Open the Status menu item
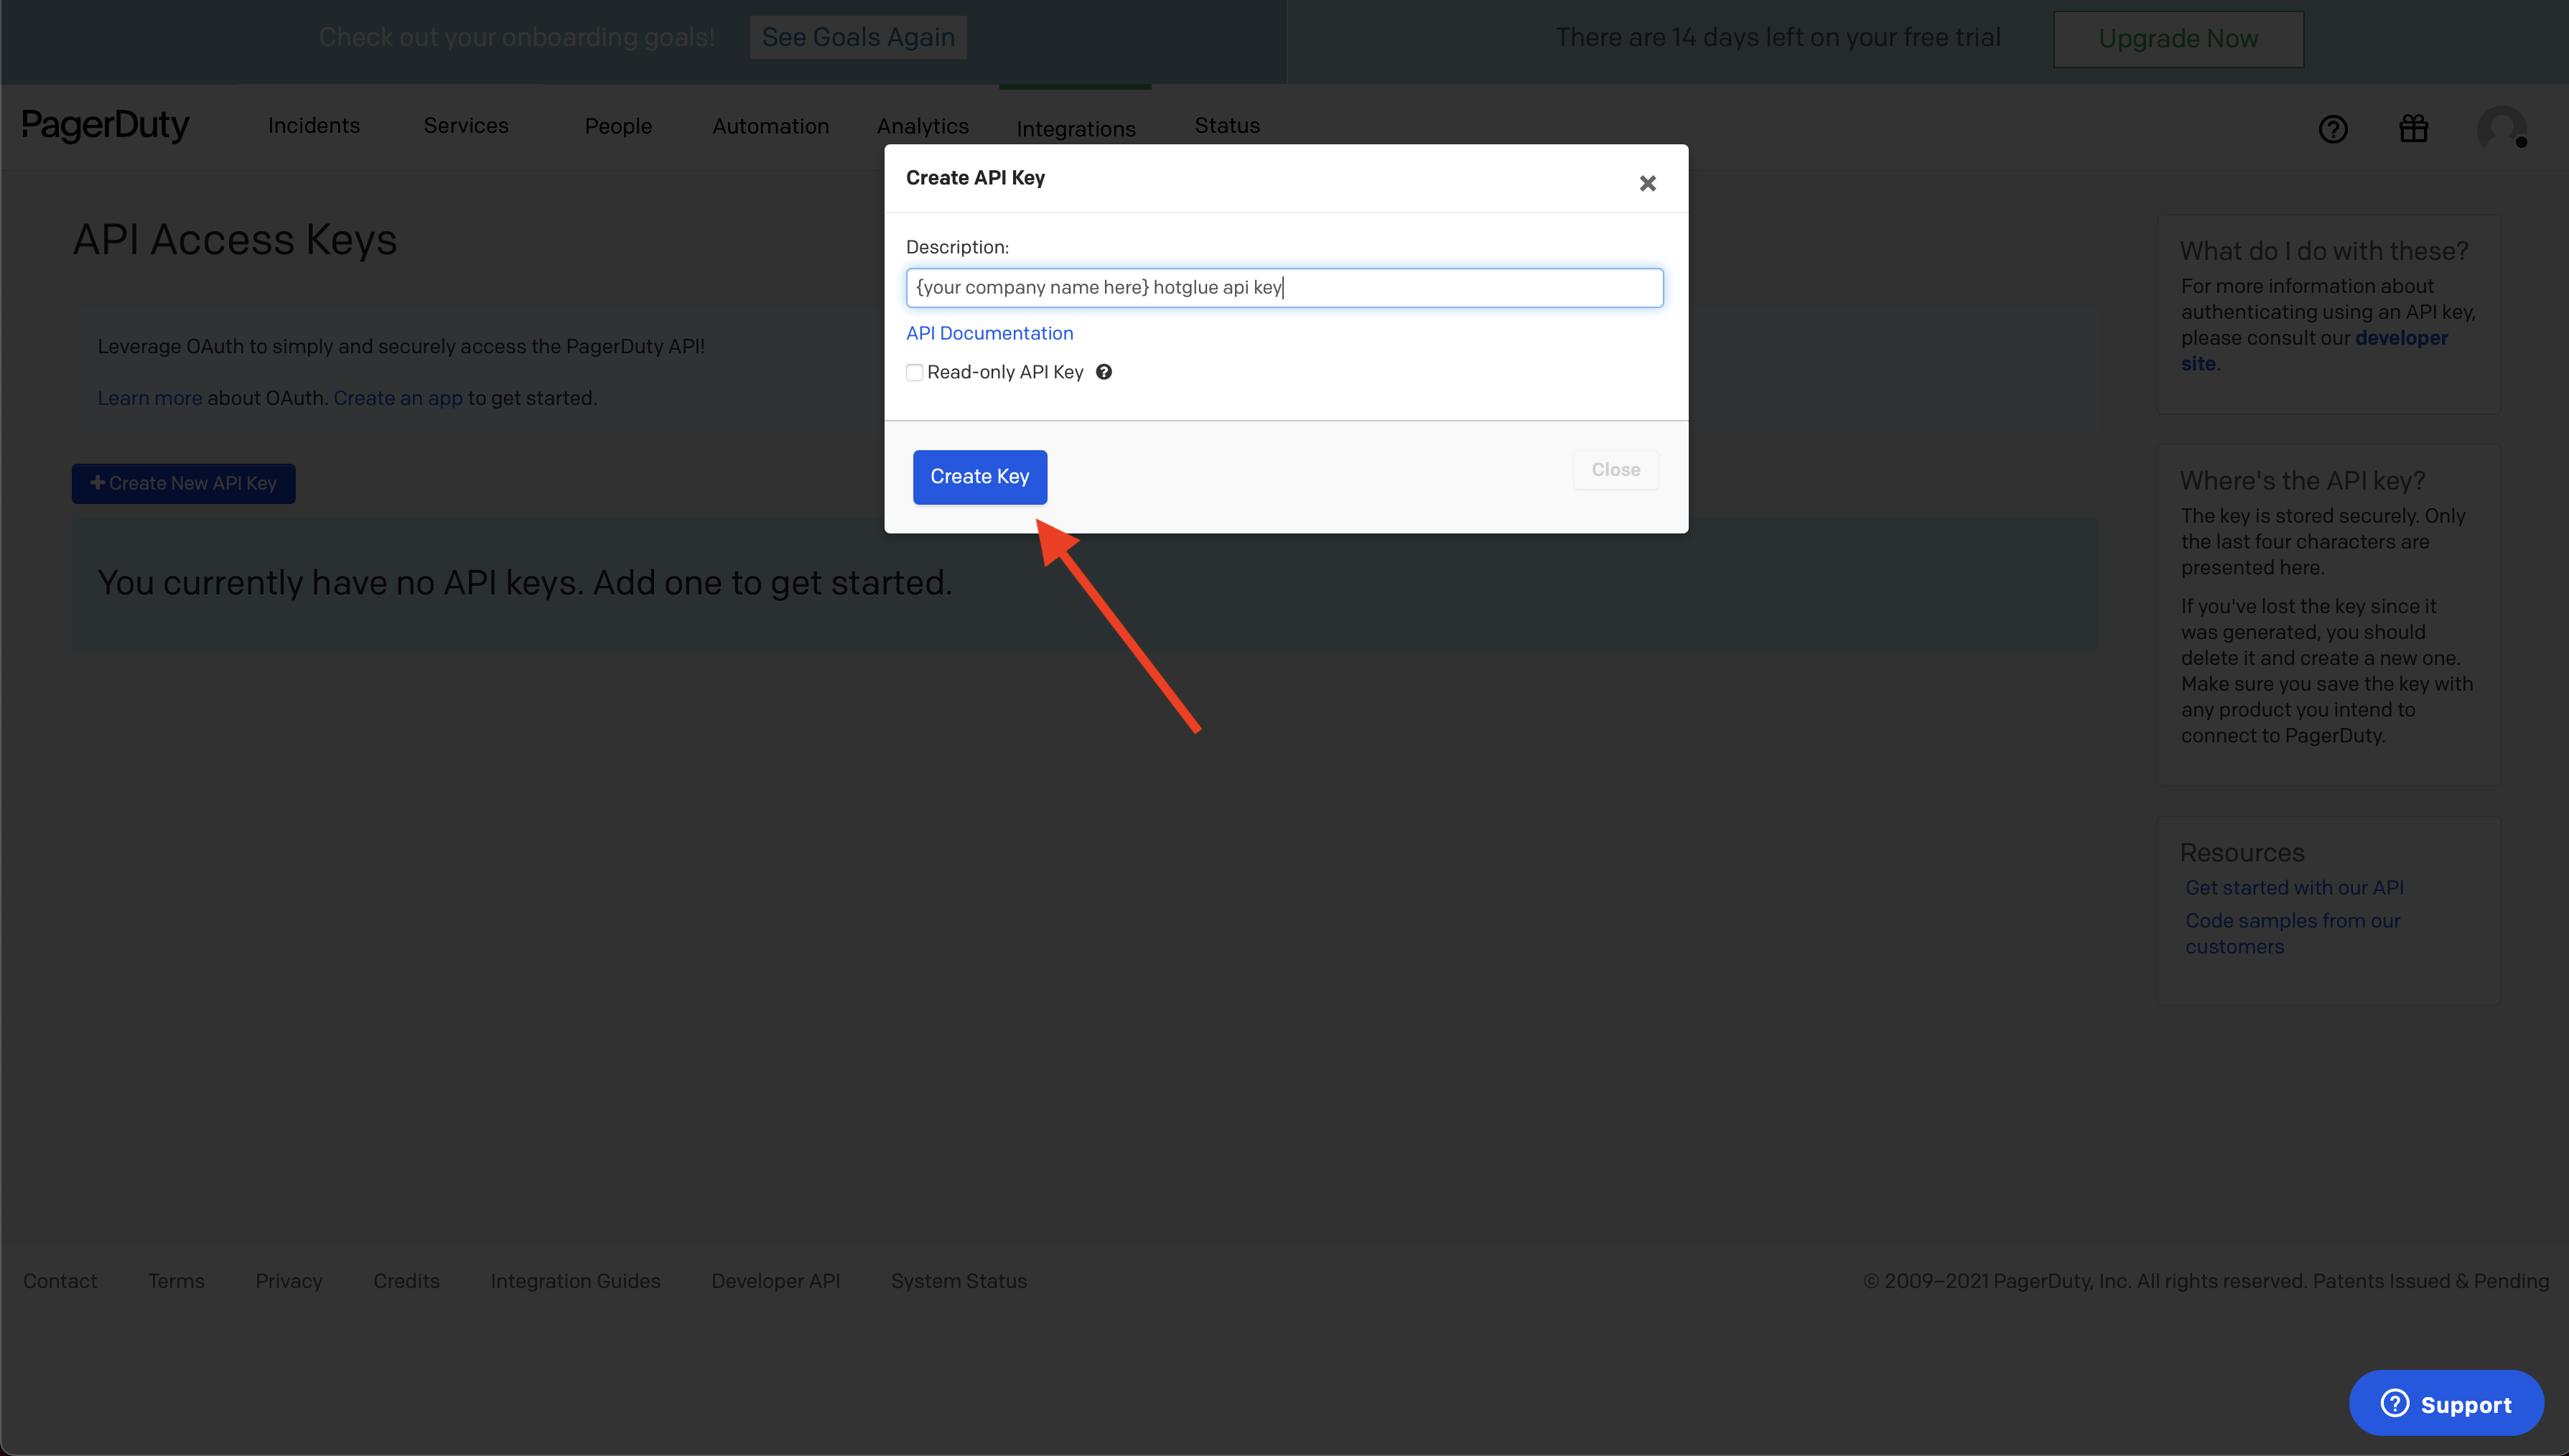 [1227, 126]
